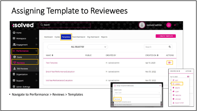Click the Home house icon in sidebar

click(14, 33)
